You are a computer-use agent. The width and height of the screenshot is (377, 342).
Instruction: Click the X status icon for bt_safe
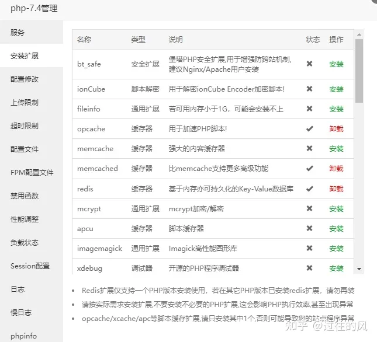(309, 64)
